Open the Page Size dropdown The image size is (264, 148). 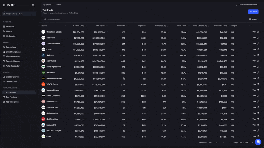(213, 143)
